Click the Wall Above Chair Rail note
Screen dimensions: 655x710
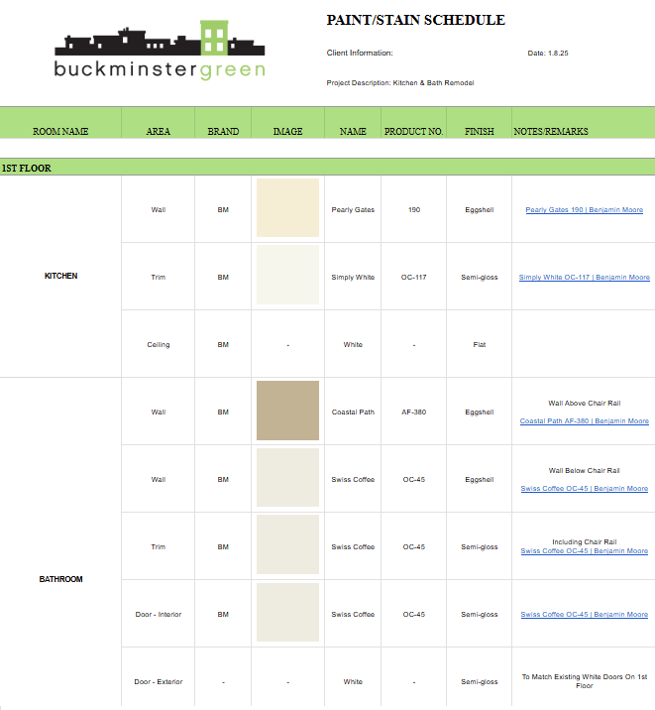(584, 403)
